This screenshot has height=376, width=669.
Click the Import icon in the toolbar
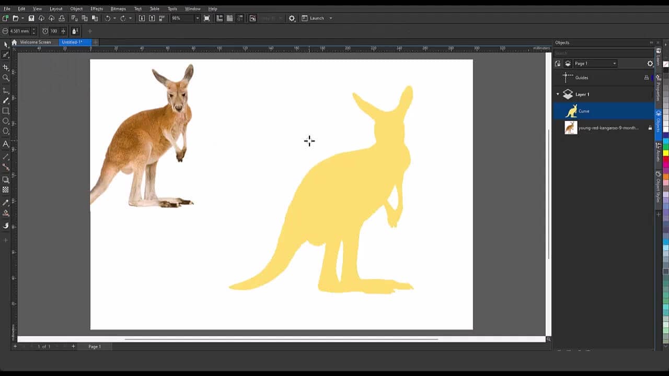[142, 18]
